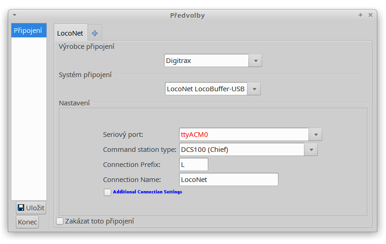Add a new connection with plus tab
This screenshot has height=244, width=386.
point(95,33)
